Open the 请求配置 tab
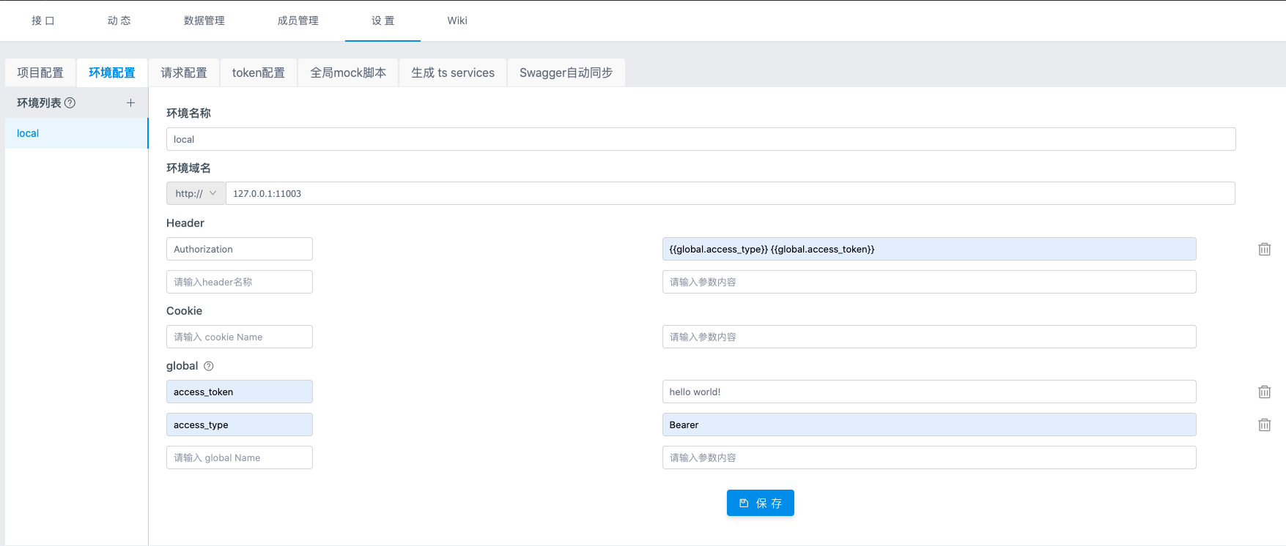The width and height of the screenshot is (1286, 546). (x=184, y=73)
